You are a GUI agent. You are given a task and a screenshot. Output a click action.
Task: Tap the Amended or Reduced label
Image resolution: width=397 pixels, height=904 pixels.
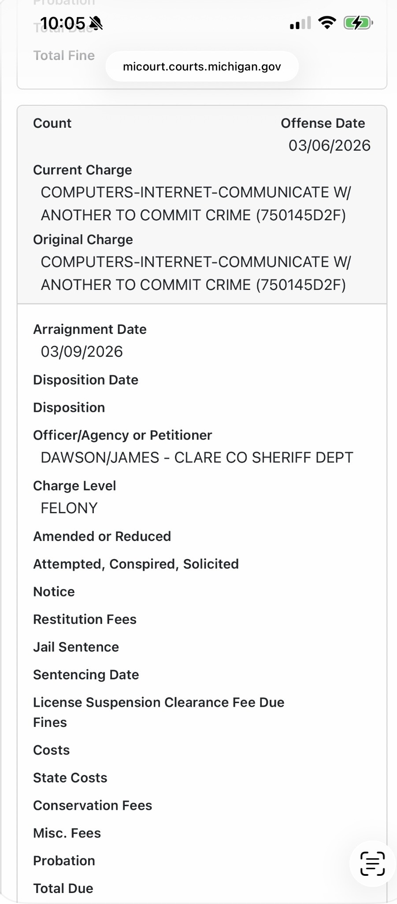pos(102,537)
